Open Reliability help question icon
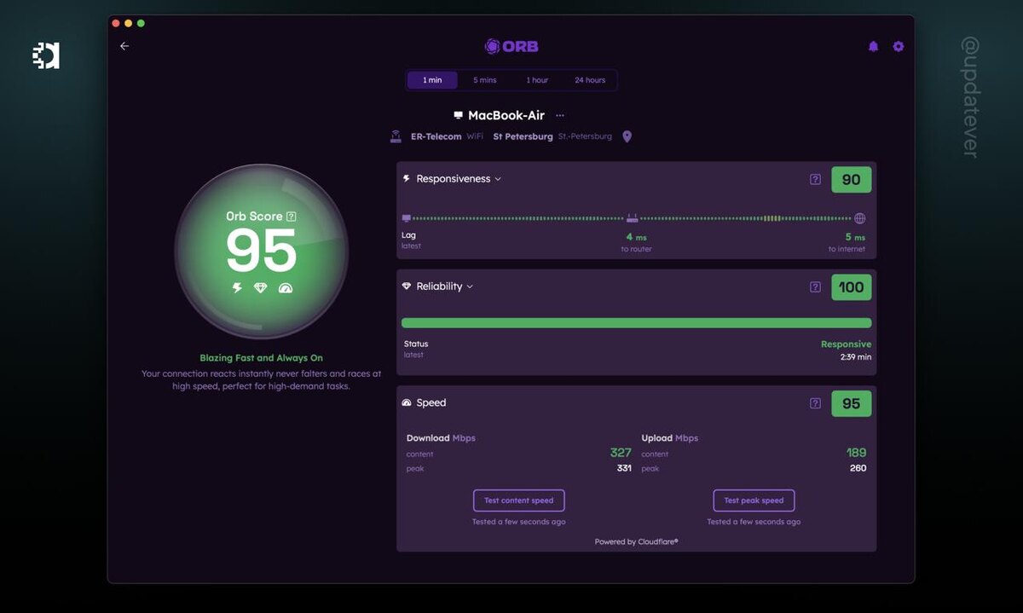1023x613 pixels. (815, 286)
